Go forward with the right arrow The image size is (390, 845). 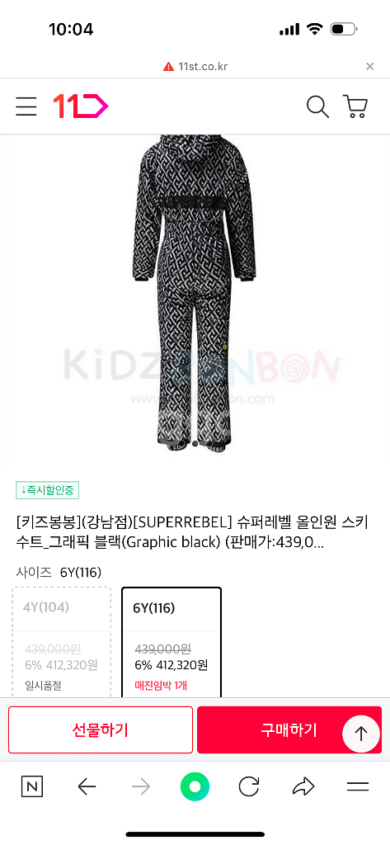pos(141,787)
